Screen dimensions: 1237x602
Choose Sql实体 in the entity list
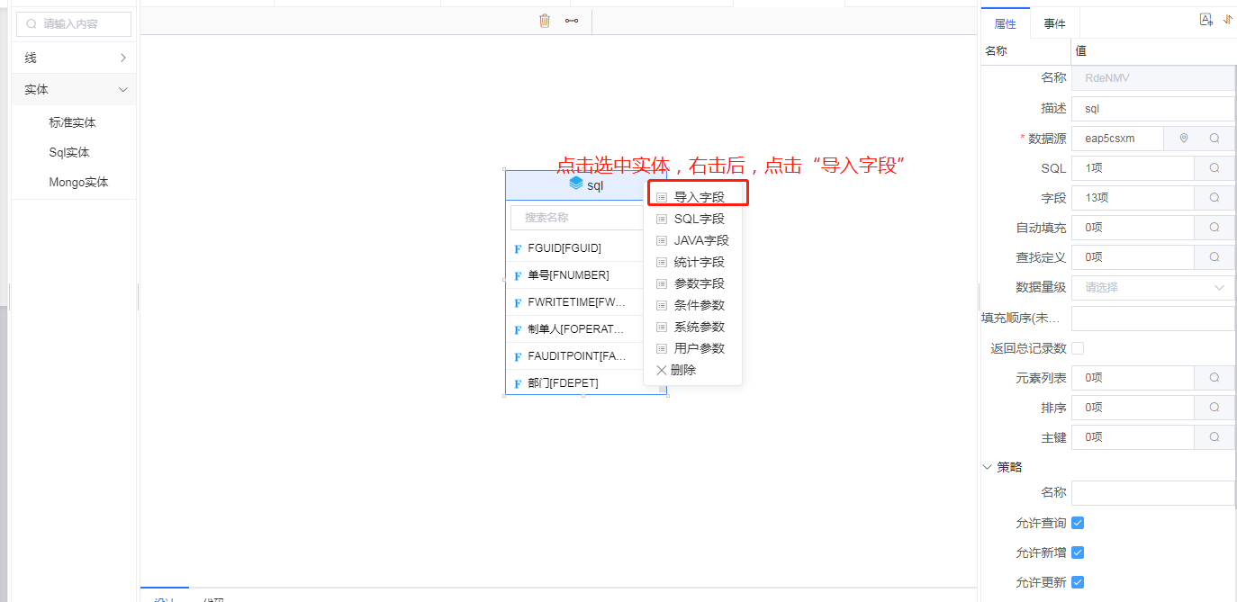pos(69,152)
